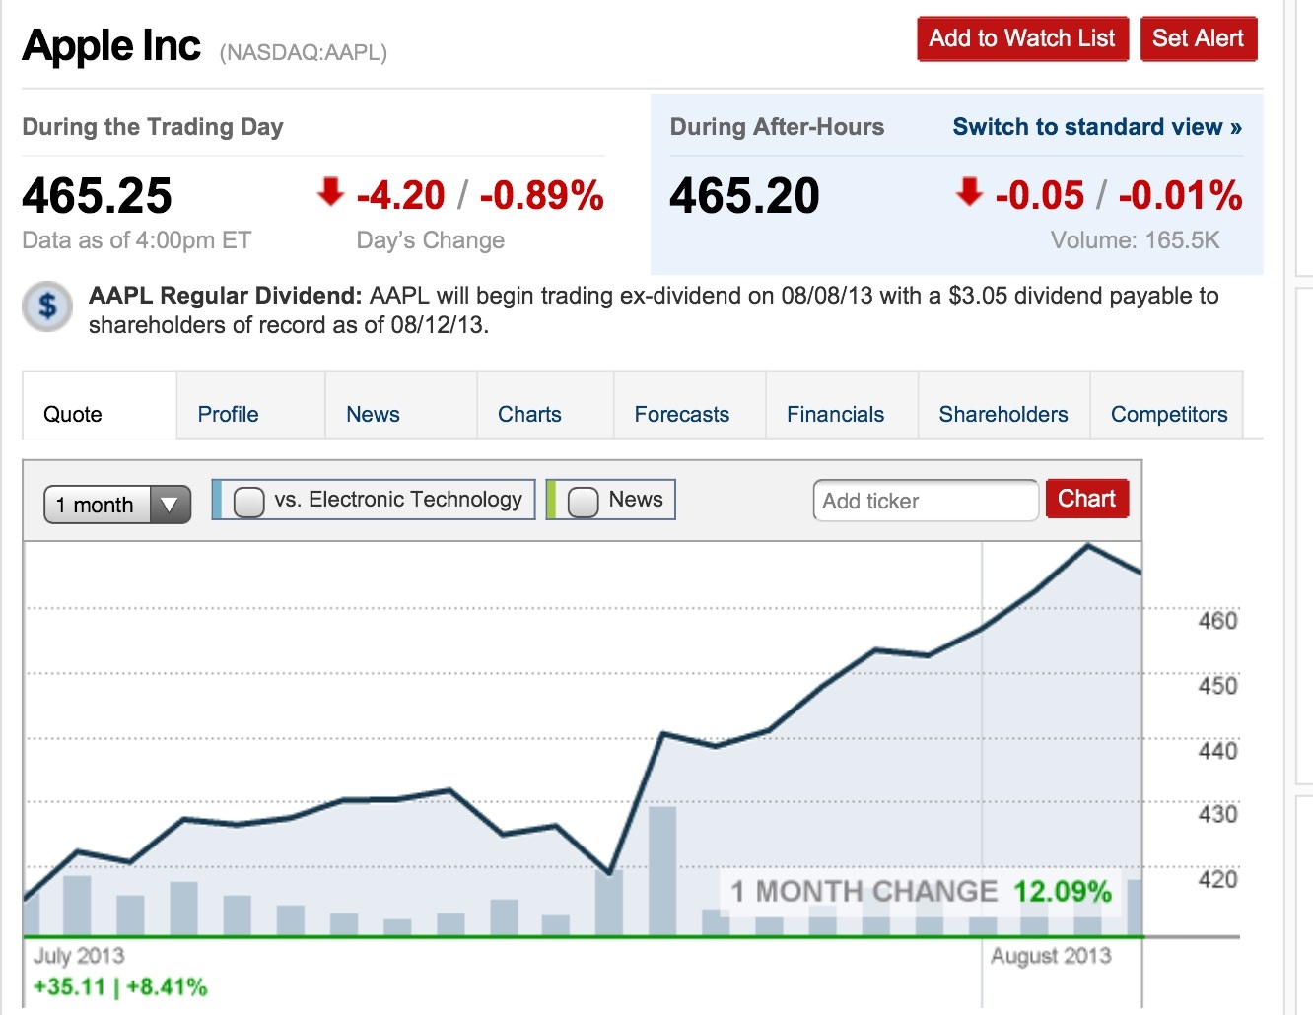Viewport: 1313px width, 1015px height.
Task: Click the 440 price axis label
Action: (1217, 751)
